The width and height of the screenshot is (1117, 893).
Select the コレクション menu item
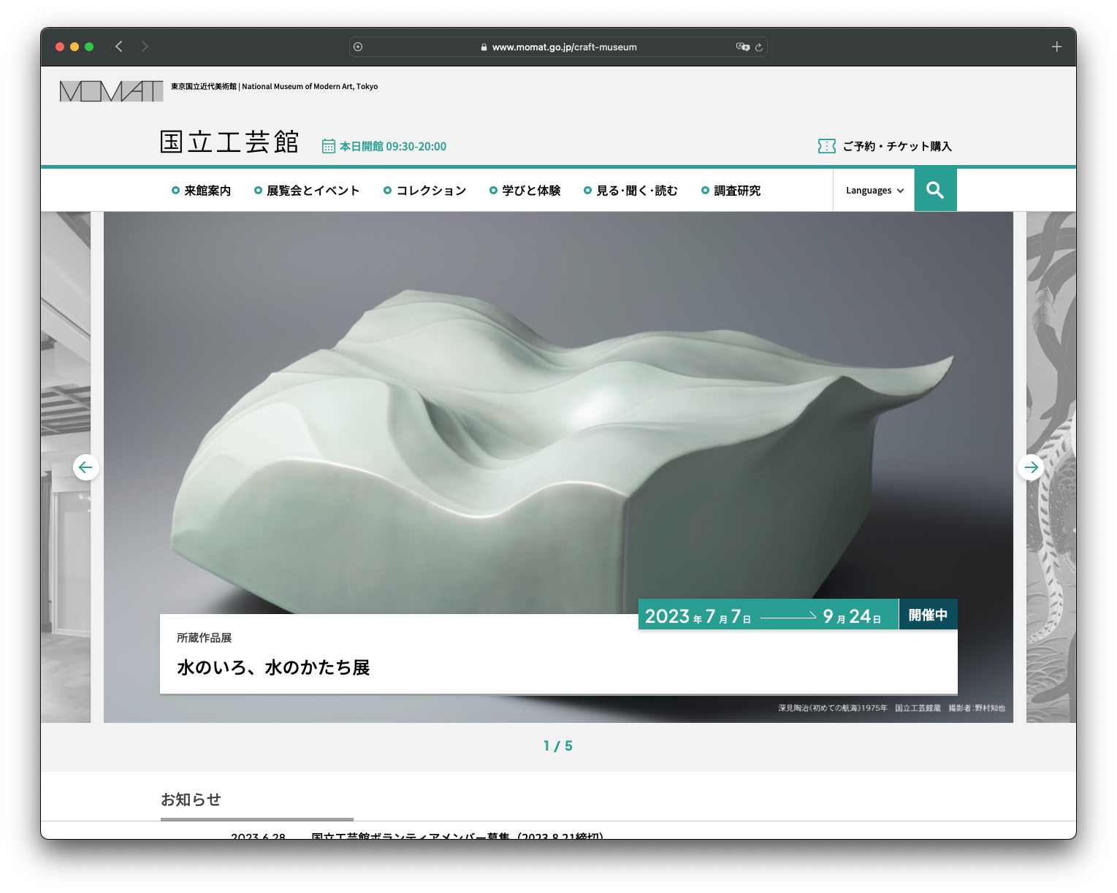(x=425, y=191)
